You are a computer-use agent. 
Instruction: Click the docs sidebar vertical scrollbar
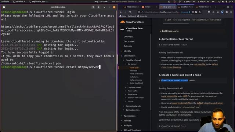[x=151, y=72]
